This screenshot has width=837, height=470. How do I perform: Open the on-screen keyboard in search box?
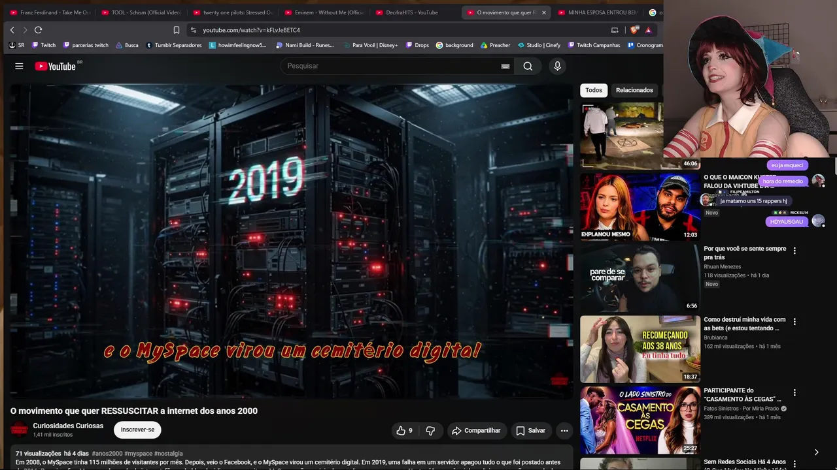505,66
